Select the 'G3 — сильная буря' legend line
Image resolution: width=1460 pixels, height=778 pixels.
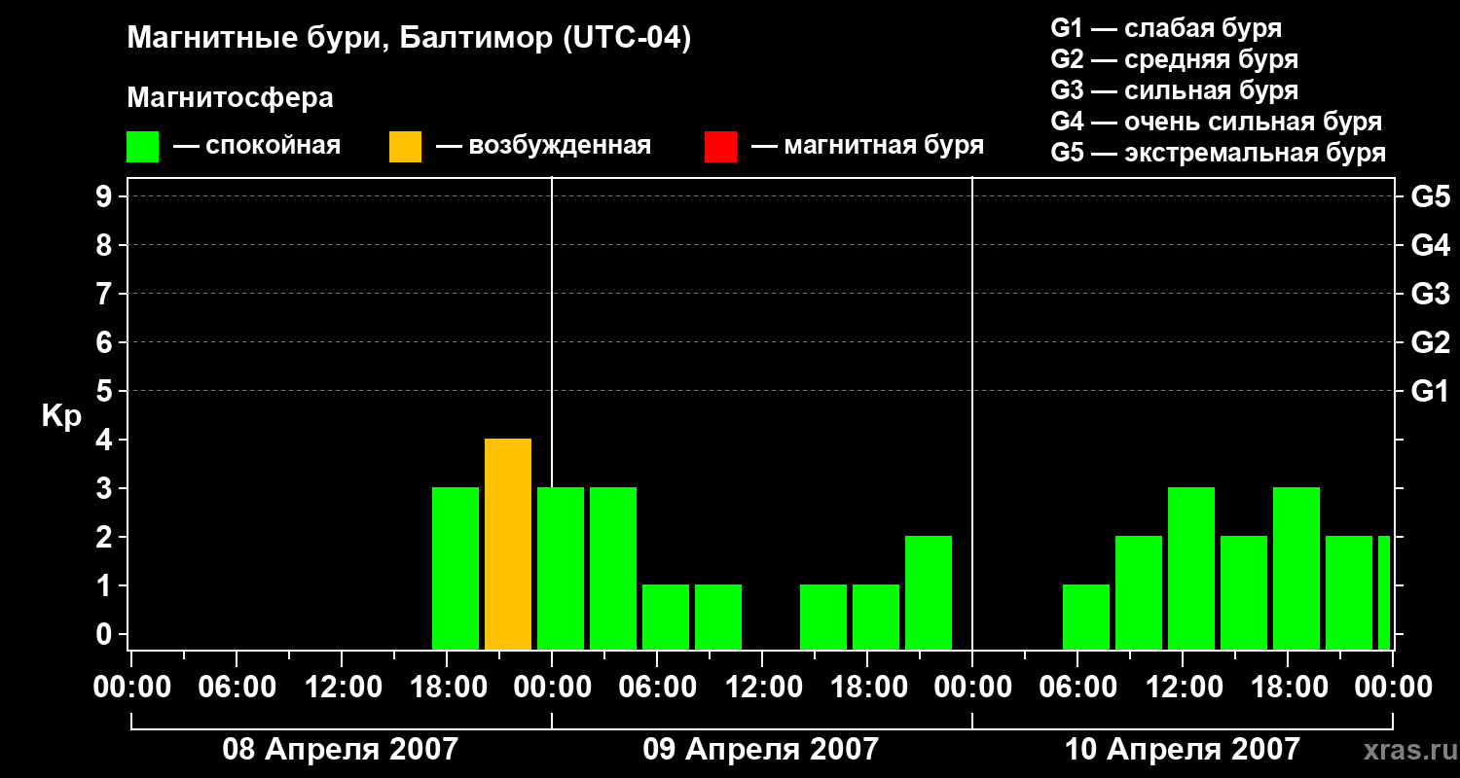(1175, 90)
